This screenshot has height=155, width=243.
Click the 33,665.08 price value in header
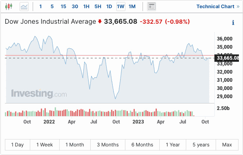(120, 22)
